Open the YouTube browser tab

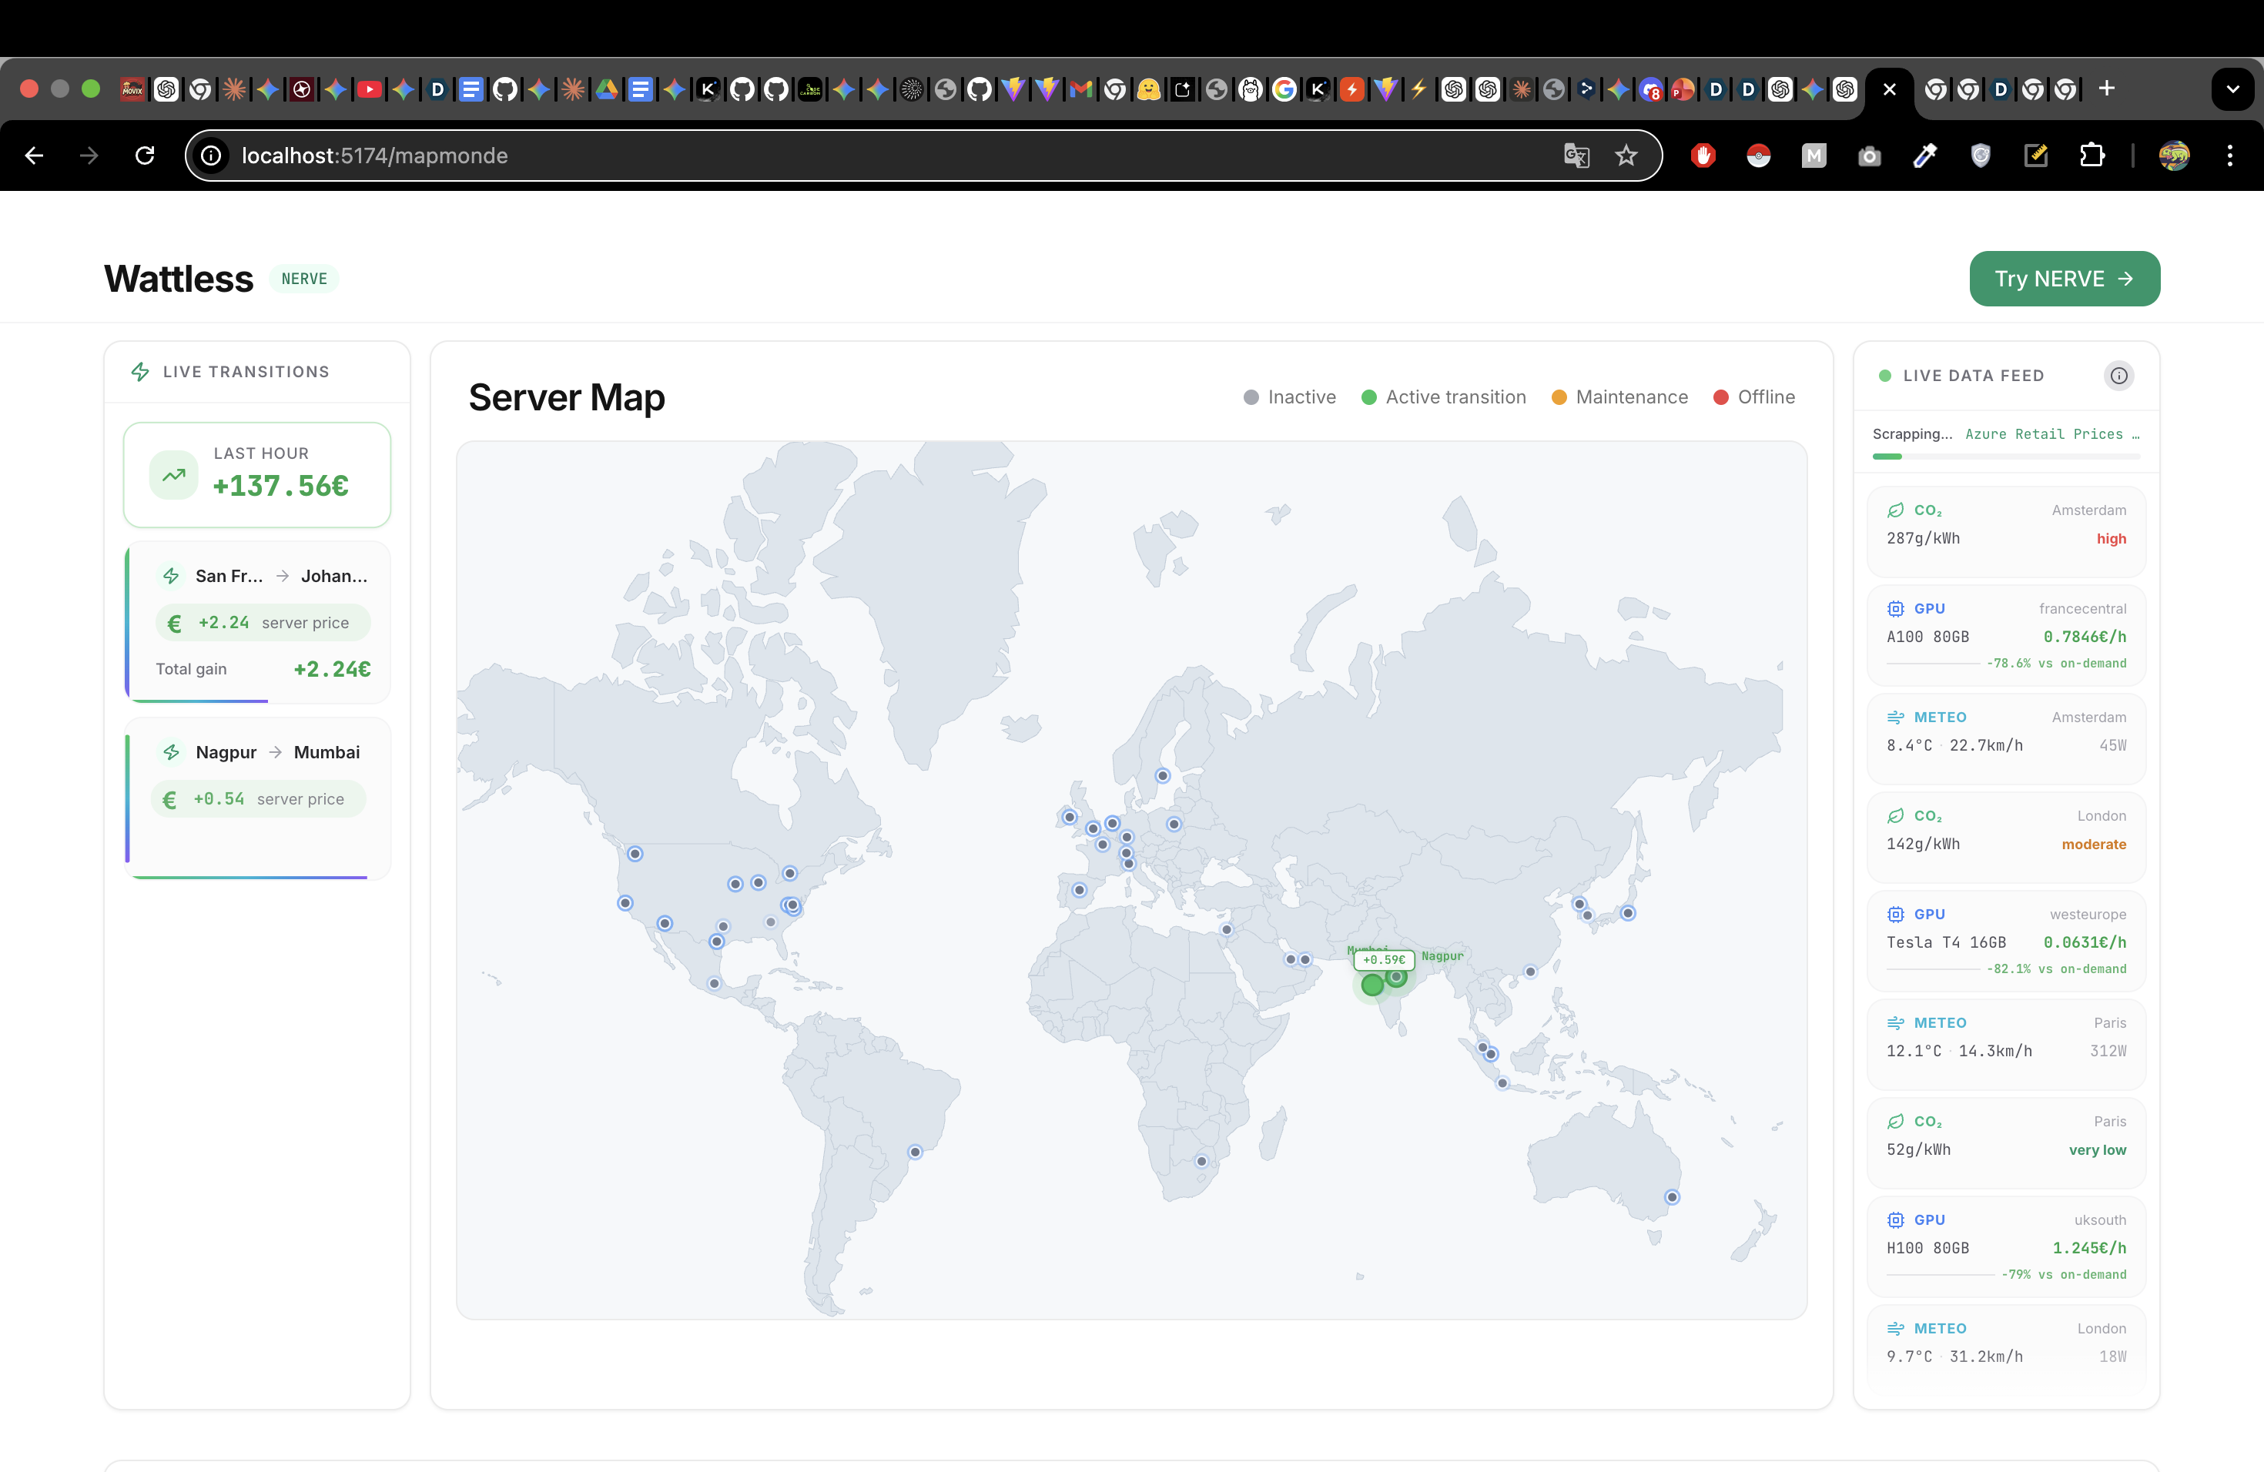tap(369, 89)
